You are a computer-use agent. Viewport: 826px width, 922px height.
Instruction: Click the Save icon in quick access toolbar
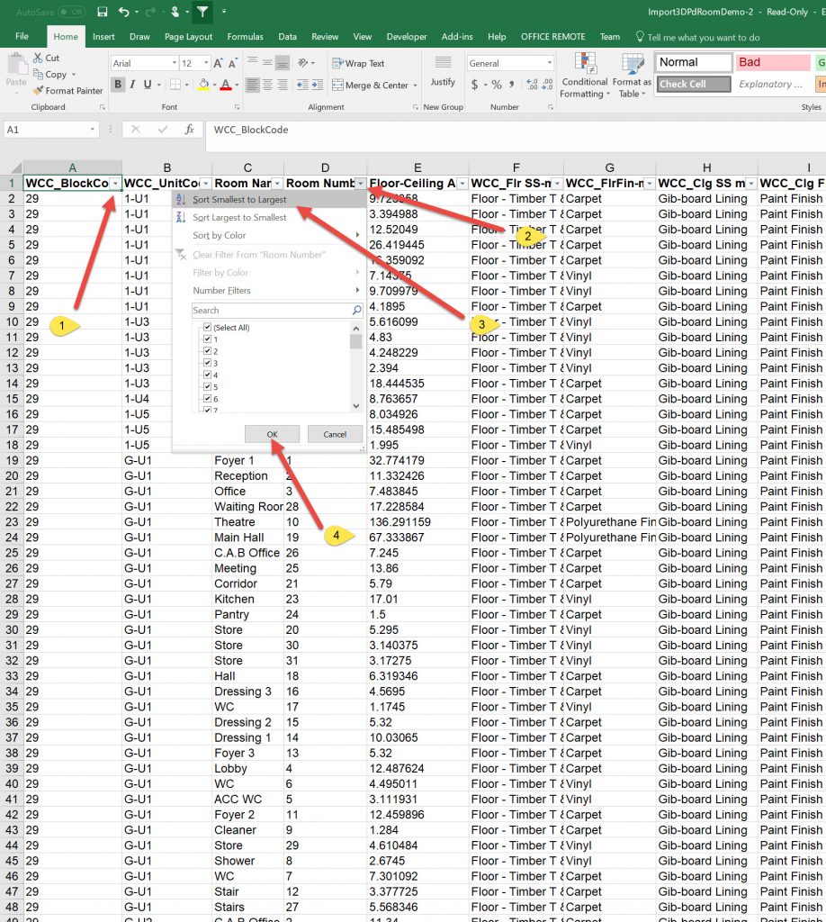103,13
